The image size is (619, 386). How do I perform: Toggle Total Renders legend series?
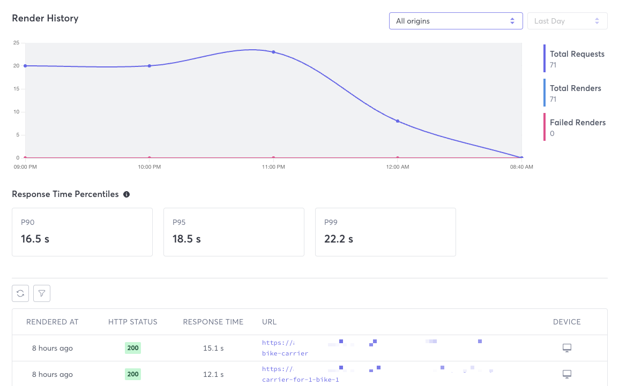(575, 88)
